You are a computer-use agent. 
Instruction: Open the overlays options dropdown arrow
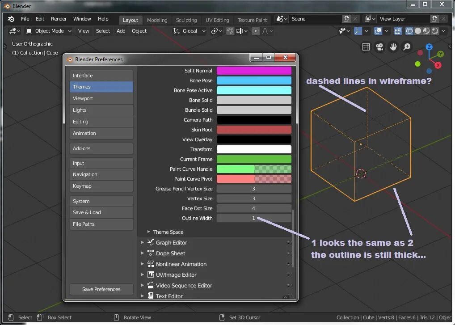(x=387, y=31)
